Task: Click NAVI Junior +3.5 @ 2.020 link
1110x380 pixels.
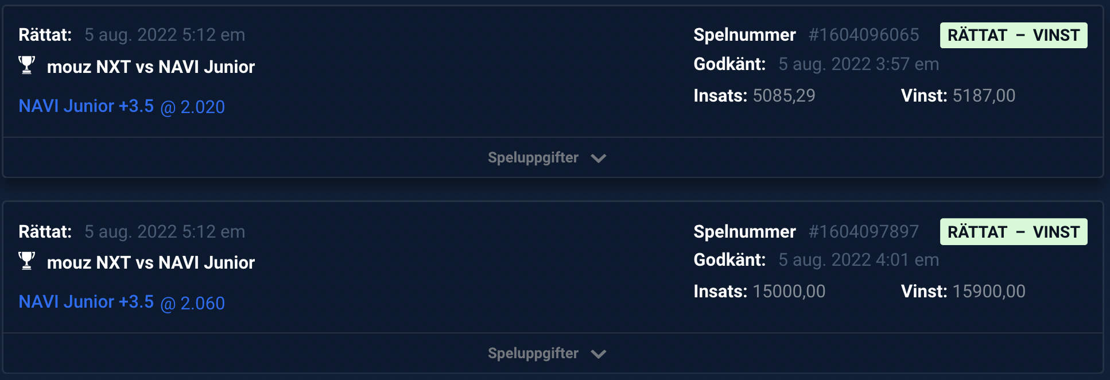Action: click(122, 107)
